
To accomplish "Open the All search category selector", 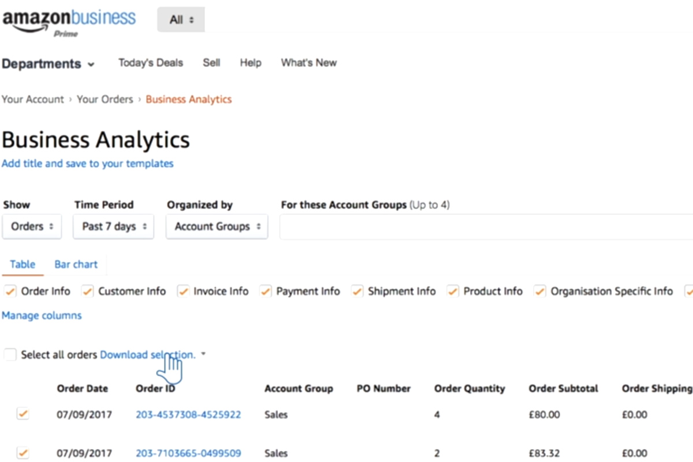I will click(181, 19).
